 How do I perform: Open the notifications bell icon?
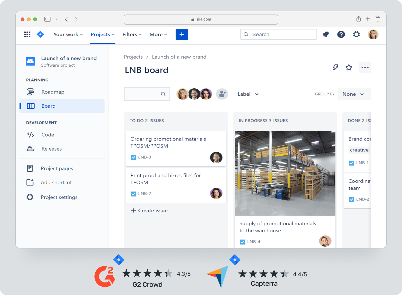click(326, 34)
